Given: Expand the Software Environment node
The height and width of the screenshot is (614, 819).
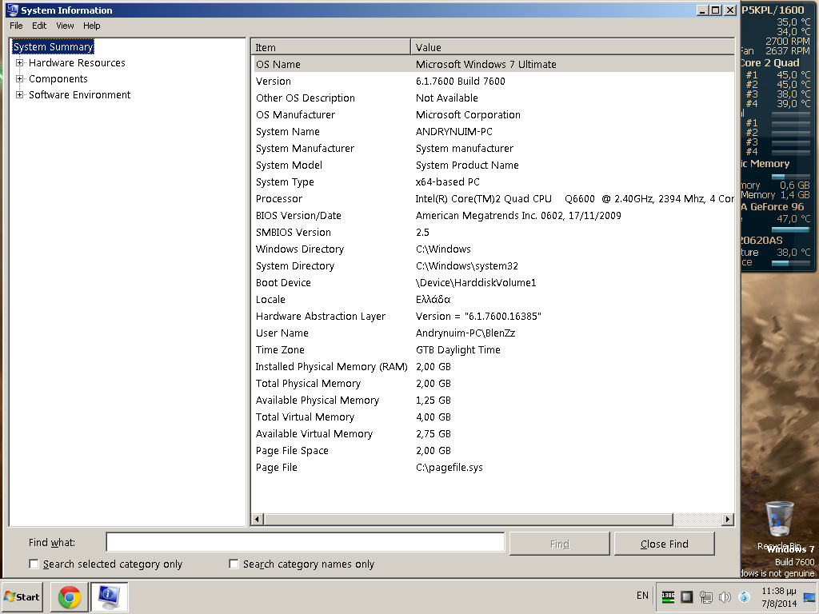Looking at the screenshot, I should [x=19, y=94].
